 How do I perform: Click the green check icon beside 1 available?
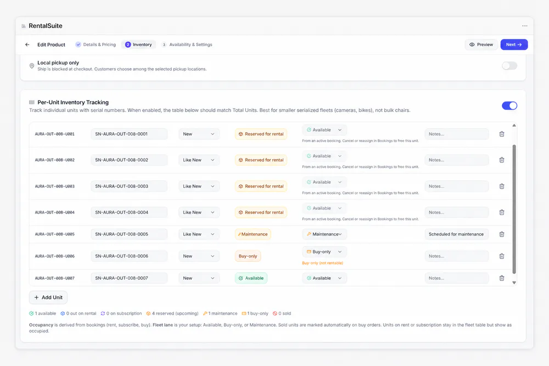(x=31, y=313)
